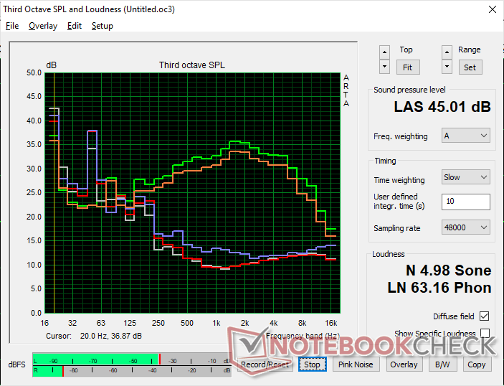
Task: Click the Top up arrow stepper
Action: tap(386, 52)
